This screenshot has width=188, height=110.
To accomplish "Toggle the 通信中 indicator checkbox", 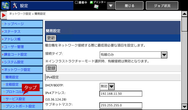I will click(x=76, y=2).
